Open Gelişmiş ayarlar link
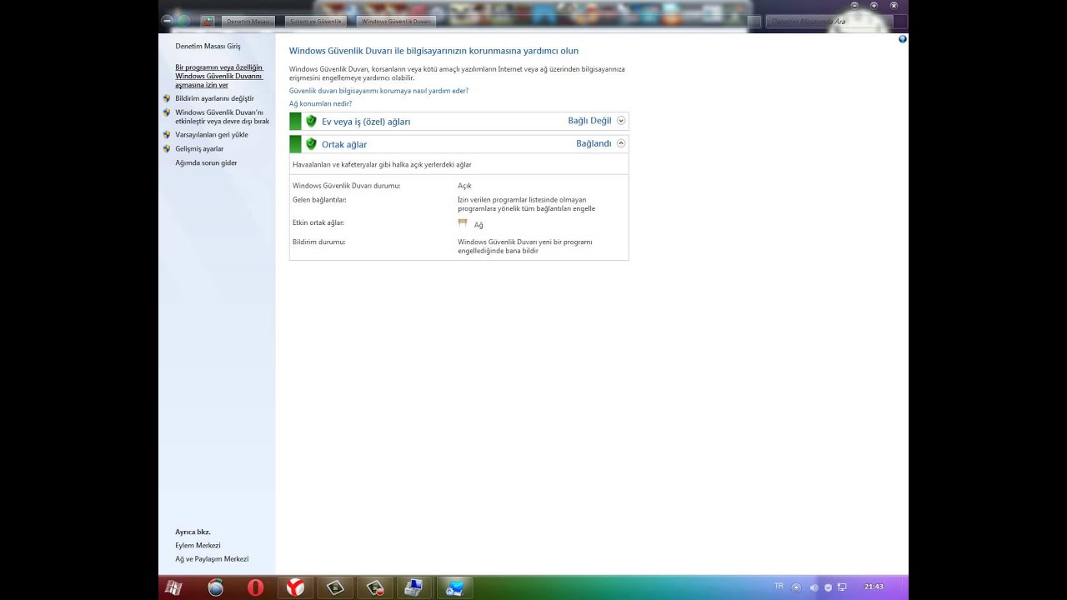The width and height of the screenshot is (1067, 600). (x=199, y=148)
